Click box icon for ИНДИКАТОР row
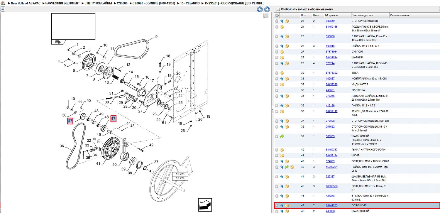Screen dimensions: 440x213 point(282,84)
